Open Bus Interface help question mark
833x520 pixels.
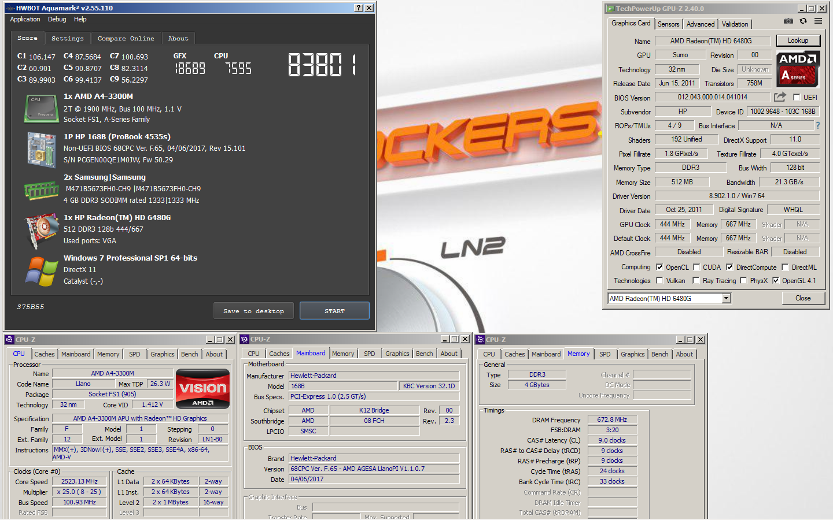tap(818, 125)
